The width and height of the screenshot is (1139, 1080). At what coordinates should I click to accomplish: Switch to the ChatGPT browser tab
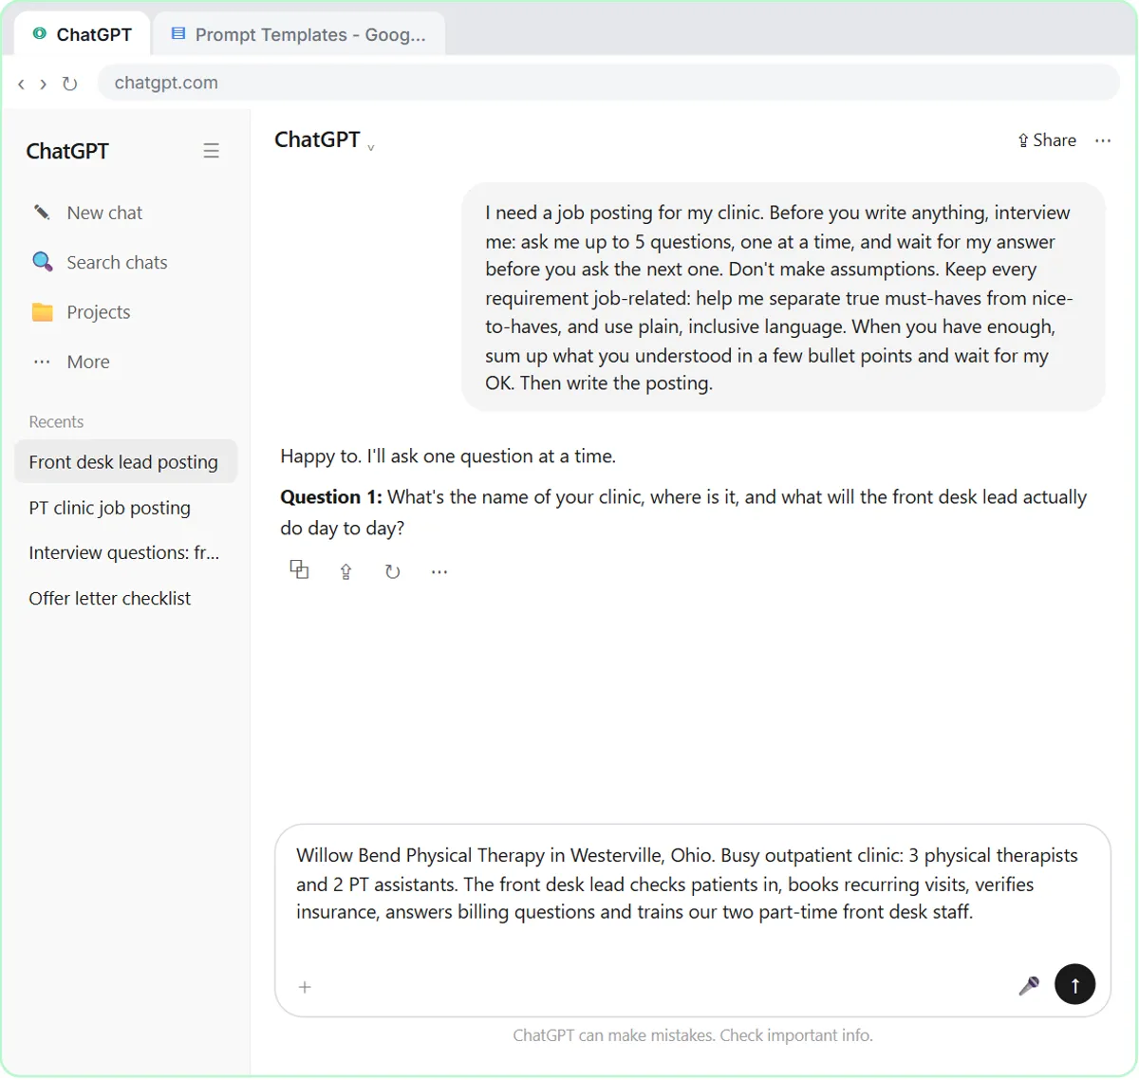(82, 35)
